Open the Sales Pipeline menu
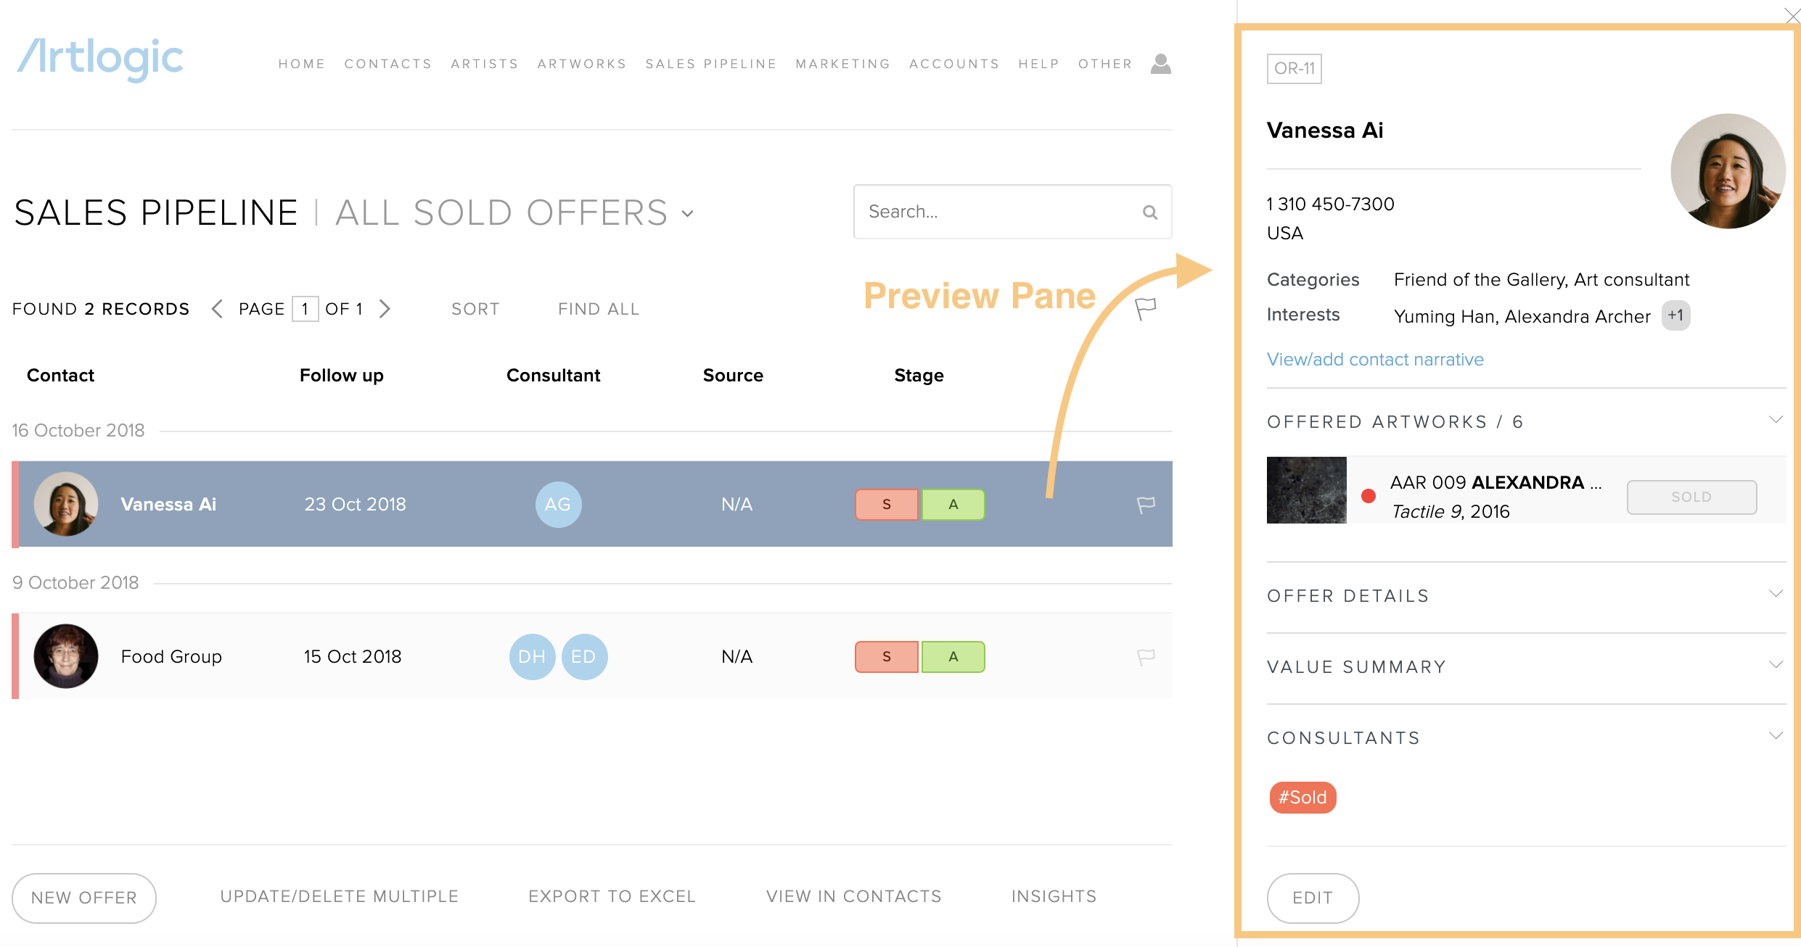Image resolution: width=1801 pixels, height=947 pixels. pos(711,64)
